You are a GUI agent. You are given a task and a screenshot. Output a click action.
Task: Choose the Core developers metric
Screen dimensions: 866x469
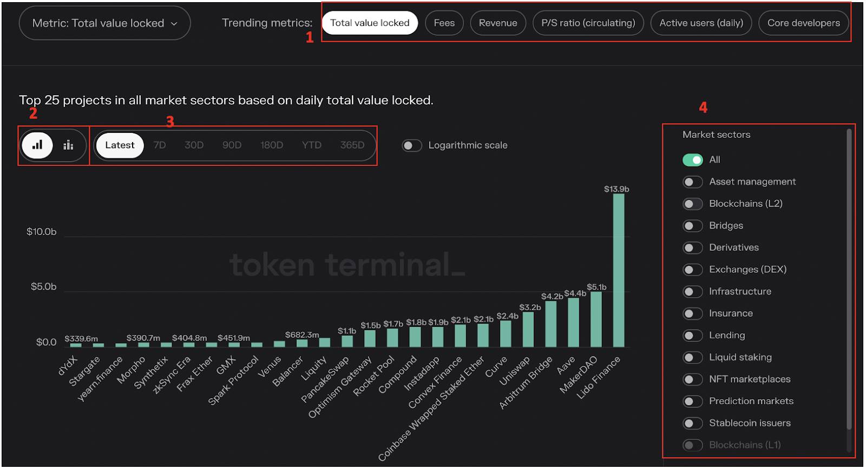804,23
